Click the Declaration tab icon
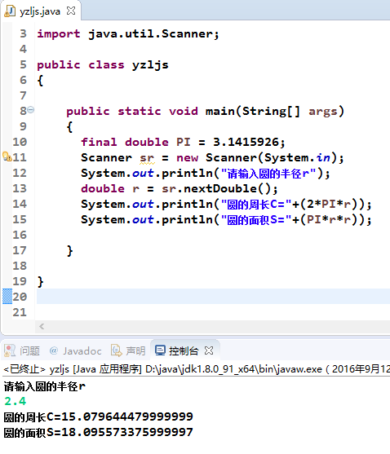This screenshot has height=454, width=390. pyautogui.click(x=117, y=350)
